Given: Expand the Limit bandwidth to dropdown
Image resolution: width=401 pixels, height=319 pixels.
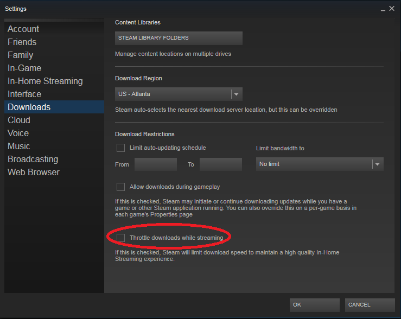Looking at the screenshot, I should (320, 164).
